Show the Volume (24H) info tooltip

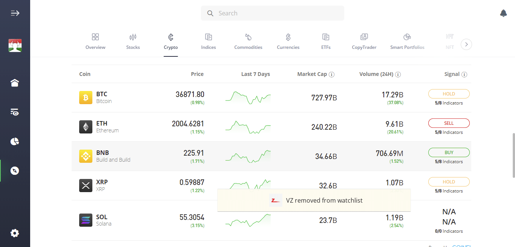[398, 74]
